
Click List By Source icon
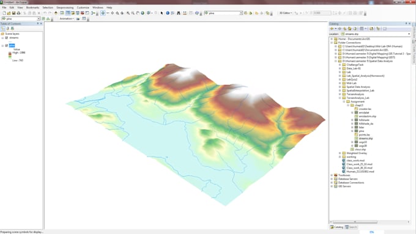point(8,28)
